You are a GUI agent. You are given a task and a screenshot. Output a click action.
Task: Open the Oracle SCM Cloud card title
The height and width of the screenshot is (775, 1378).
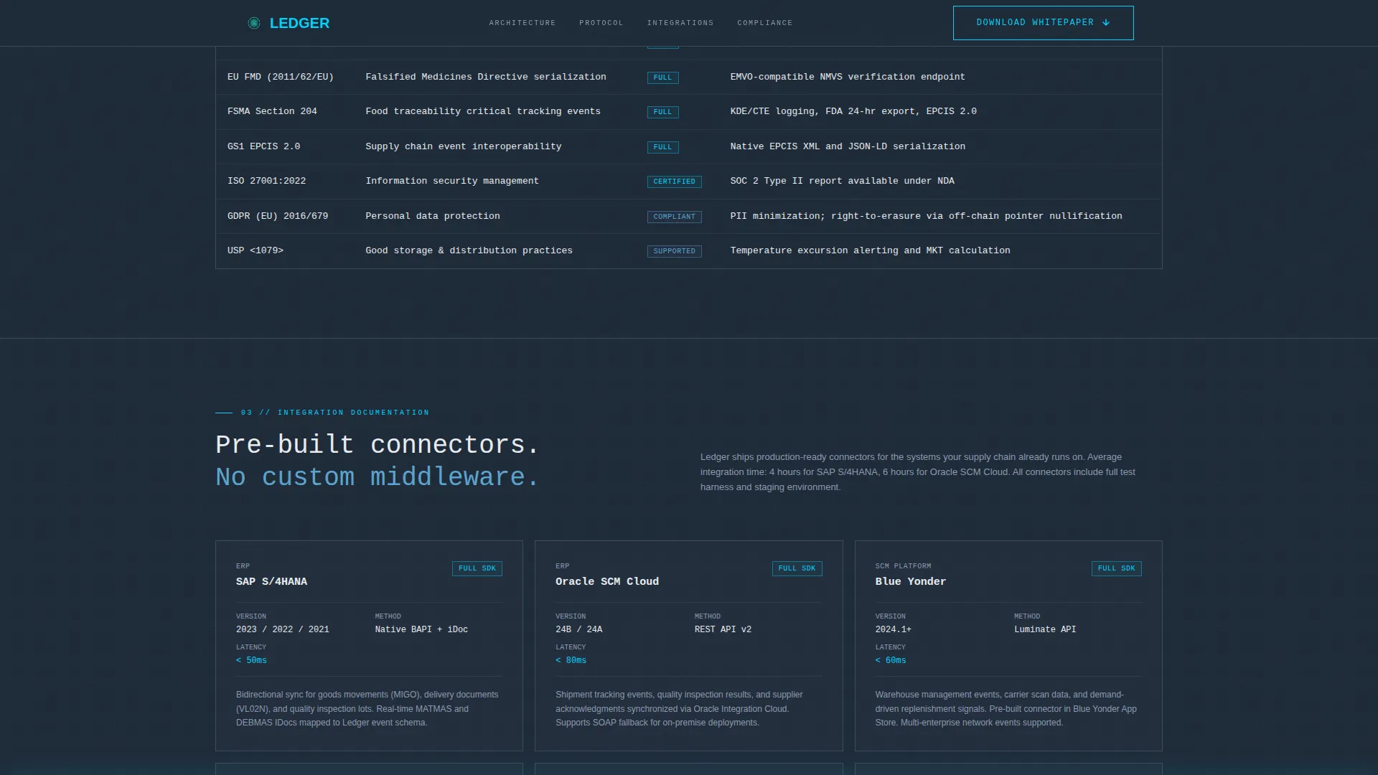click(607, 582)
